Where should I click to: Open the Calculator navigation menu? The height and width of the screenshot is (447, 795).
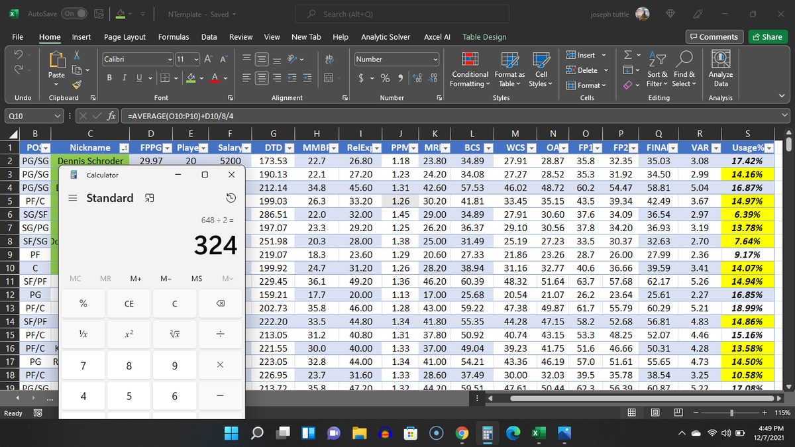coord(72,197)
